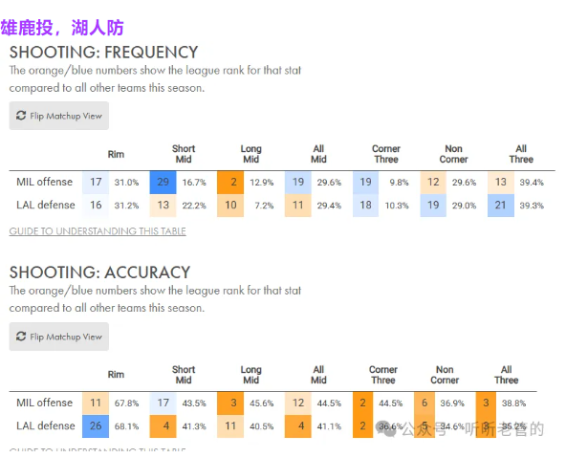
Task: Click Long Mid header in Frequency table
Action: pos(250,154)
